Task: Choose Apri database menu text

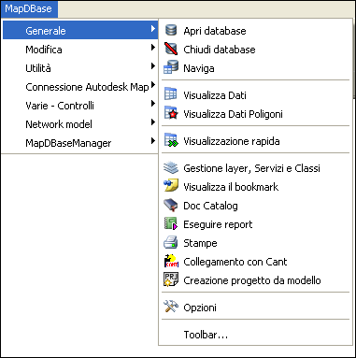Action: [x=215, y=31]
